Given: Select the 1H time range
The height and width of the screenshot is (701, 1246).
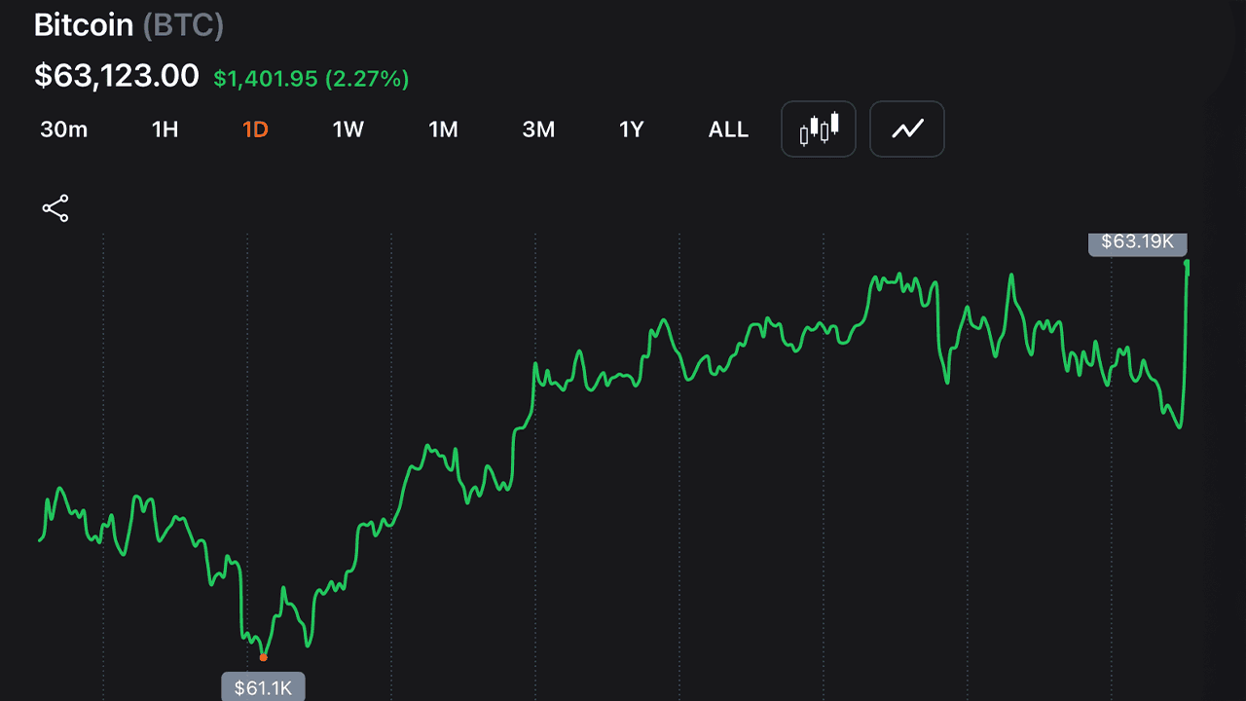Looking at the screenshot, I should [165, 129].
